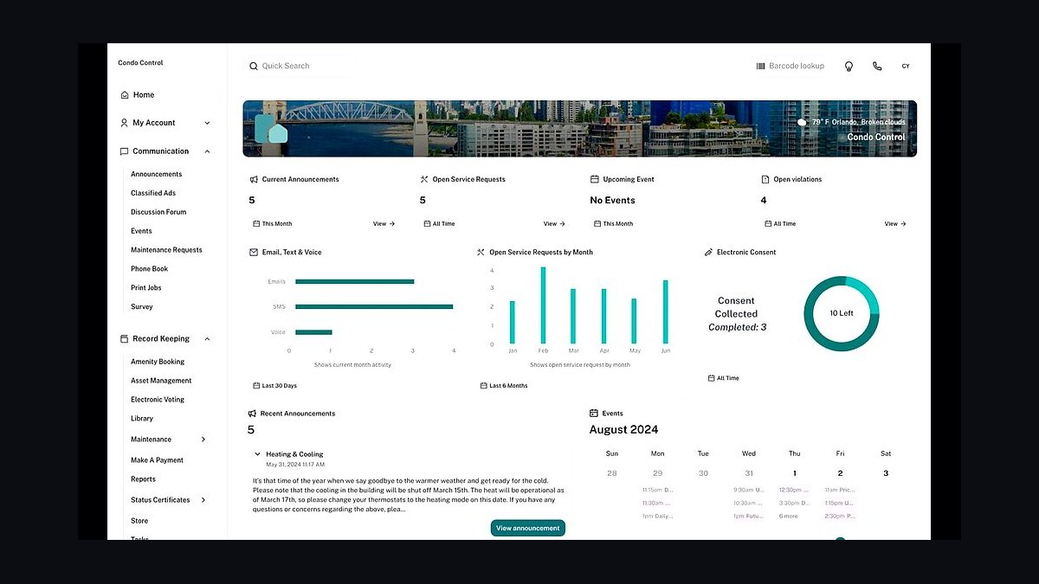This screenshot has width=1039, height=584.
Task: Click the barcode icon beside Barcode lookup
Action: tap(760, 66)
